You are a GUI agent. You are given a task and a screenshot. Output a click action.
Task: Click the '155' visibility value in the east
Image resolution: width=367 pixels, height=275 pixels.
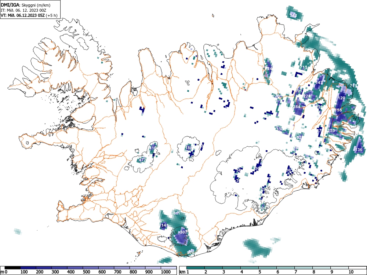(338, 110)
